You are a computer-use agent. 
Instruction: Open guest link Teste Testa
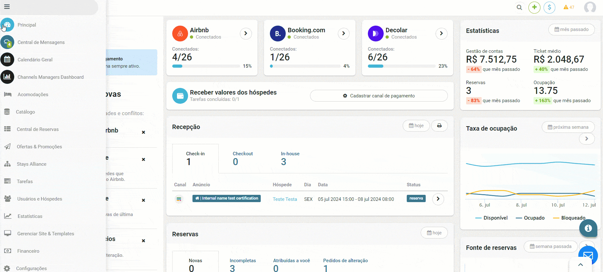285,199
